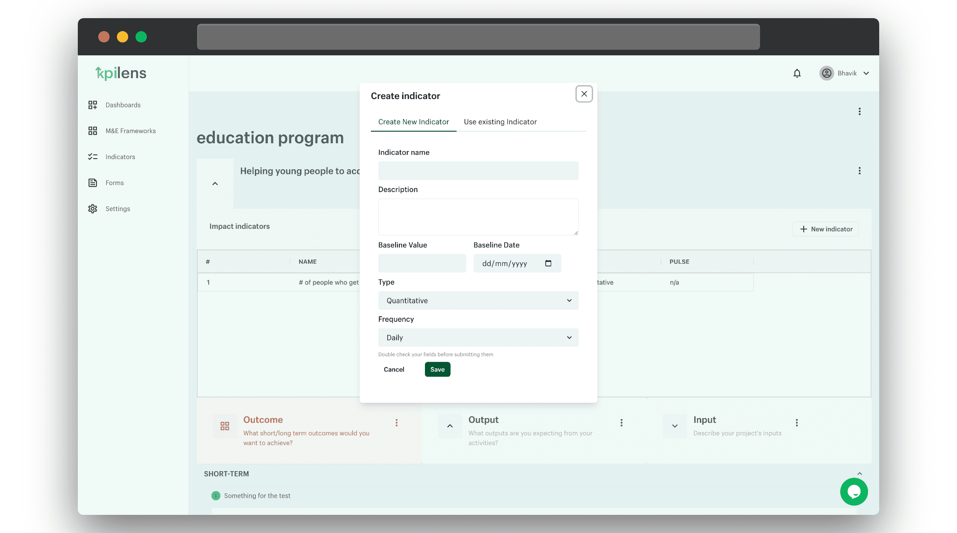Screen dimensions: 957x533
Task: Click the Outcome grid icon
Action: point(225,426)
